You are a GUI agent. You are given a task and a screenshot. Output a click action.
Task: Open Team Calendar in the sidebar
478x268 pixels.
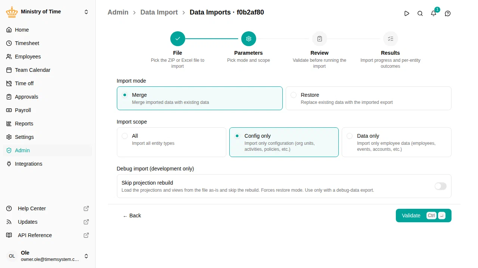tap(47, 70)
